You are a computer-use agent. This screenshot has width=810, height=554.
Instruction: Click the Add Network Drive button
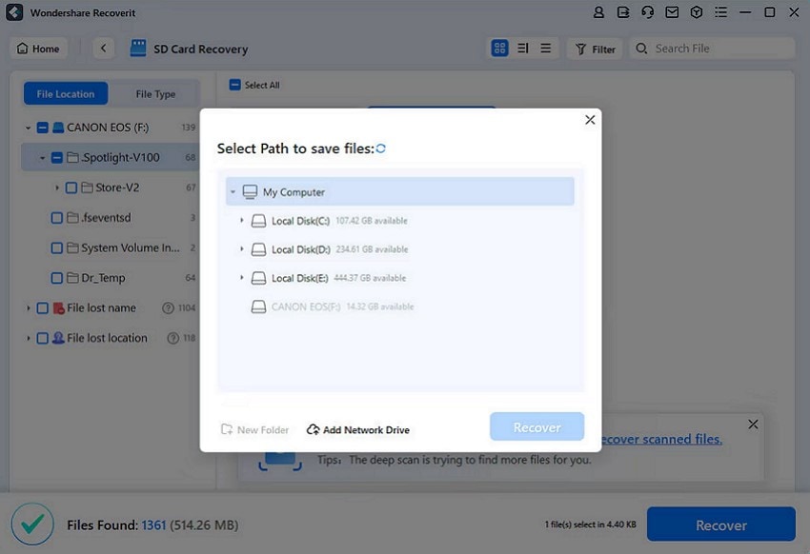(358, 429)
